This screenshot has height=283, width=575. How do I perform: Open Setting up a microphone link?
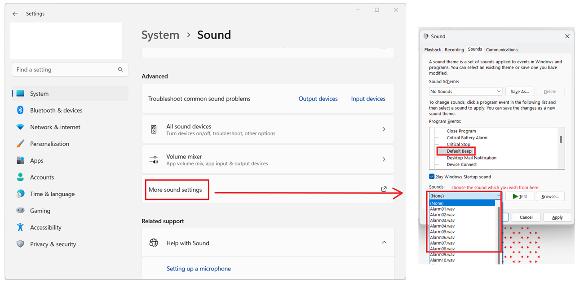199,269
